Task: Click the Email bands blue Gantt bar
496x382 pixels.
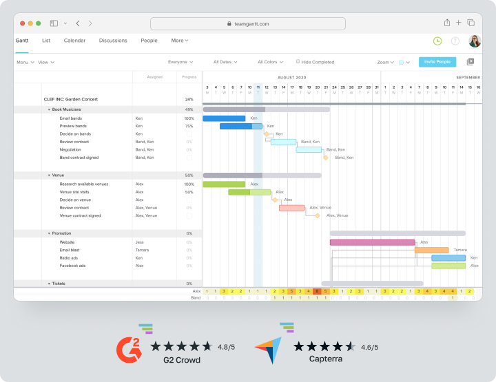Action: [224, 118]
